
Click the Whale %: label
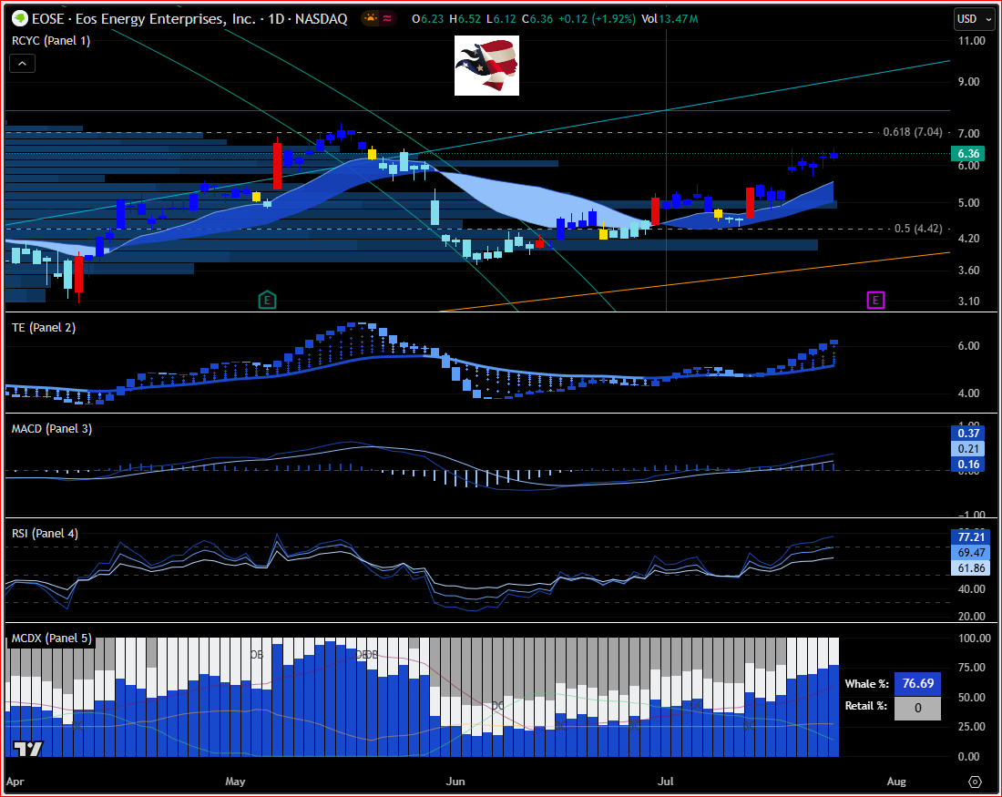point(866,684)
